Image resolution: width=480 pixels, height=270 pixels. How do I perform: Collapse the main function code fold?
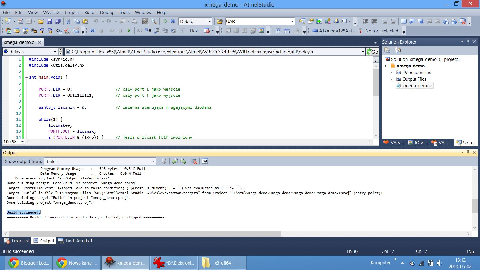(x=26, y=77)
